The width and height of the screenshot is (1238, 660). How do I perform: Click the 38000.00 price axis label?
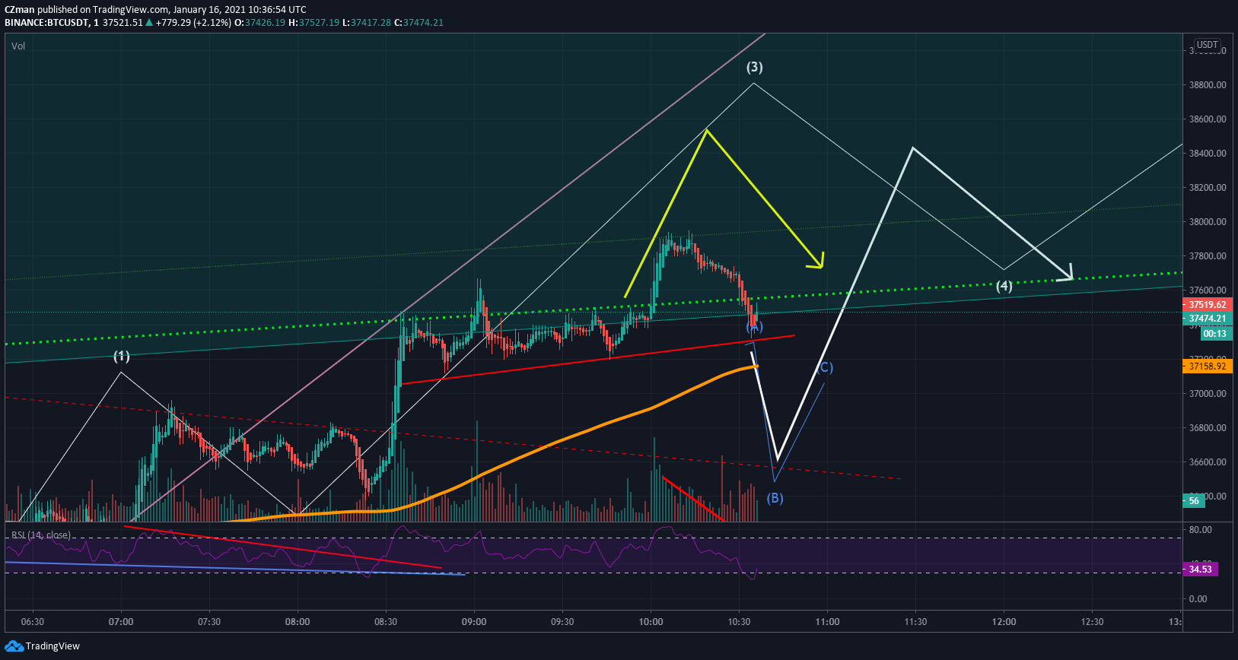(1208, 222)
